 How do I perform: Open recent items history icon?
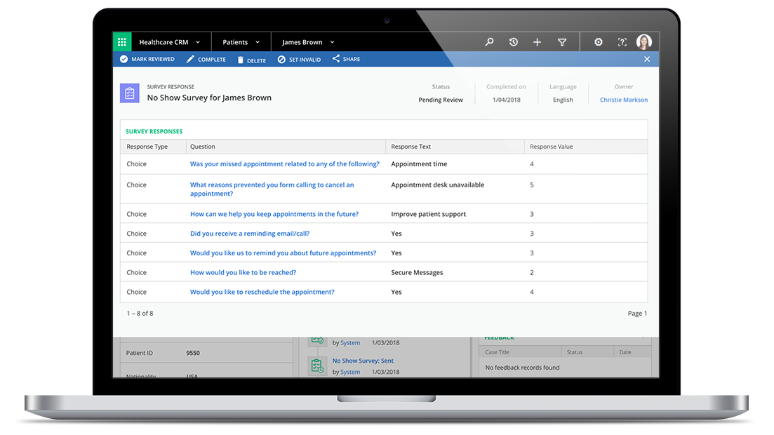(x=513, y=42)
